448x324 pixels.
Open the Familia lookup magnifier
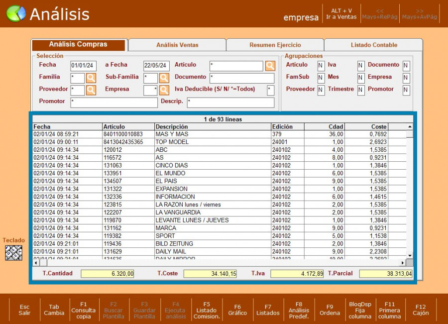click(x=91, y=78)
